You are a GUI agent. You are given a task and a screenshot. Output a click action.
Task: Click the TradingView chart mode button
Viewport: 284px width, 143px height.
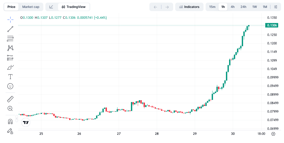(x=74, y=7)
